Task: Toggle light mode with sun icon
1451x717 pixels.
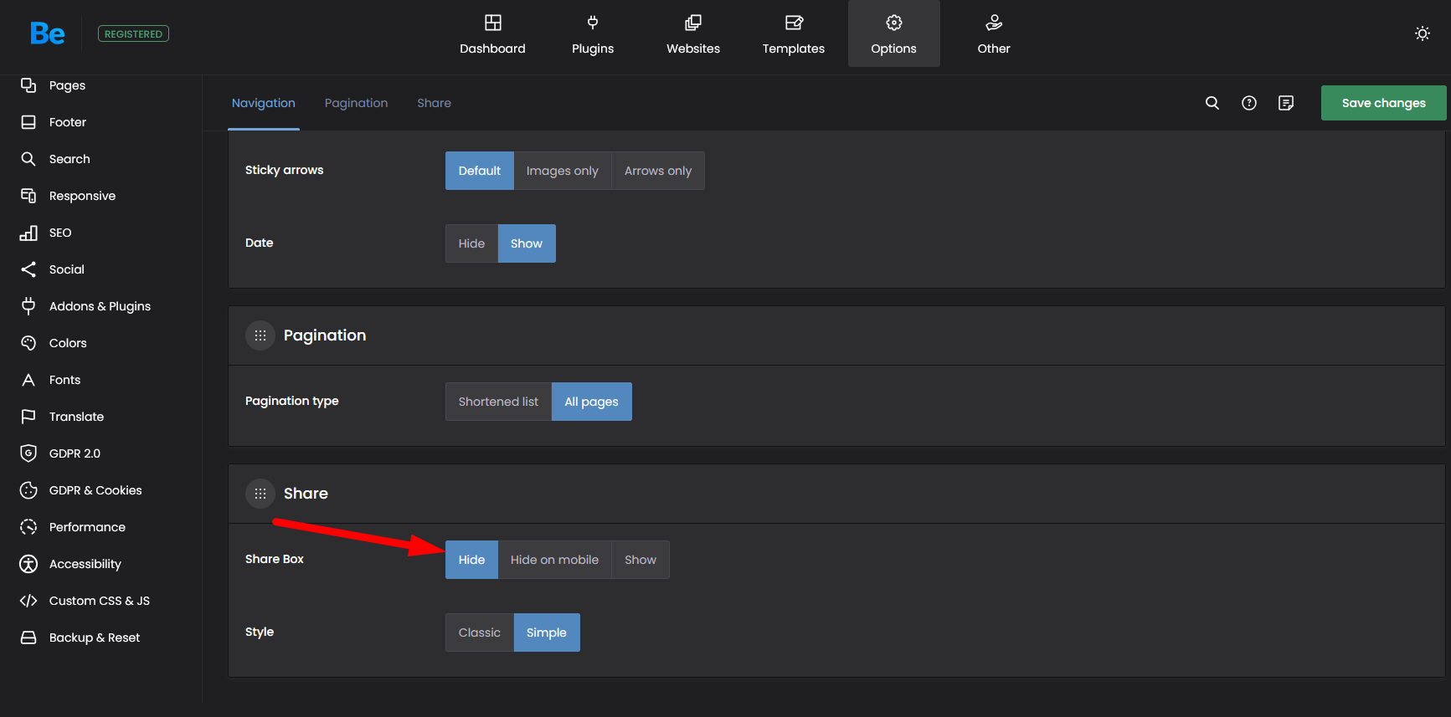Action: tap(1422, 33)
